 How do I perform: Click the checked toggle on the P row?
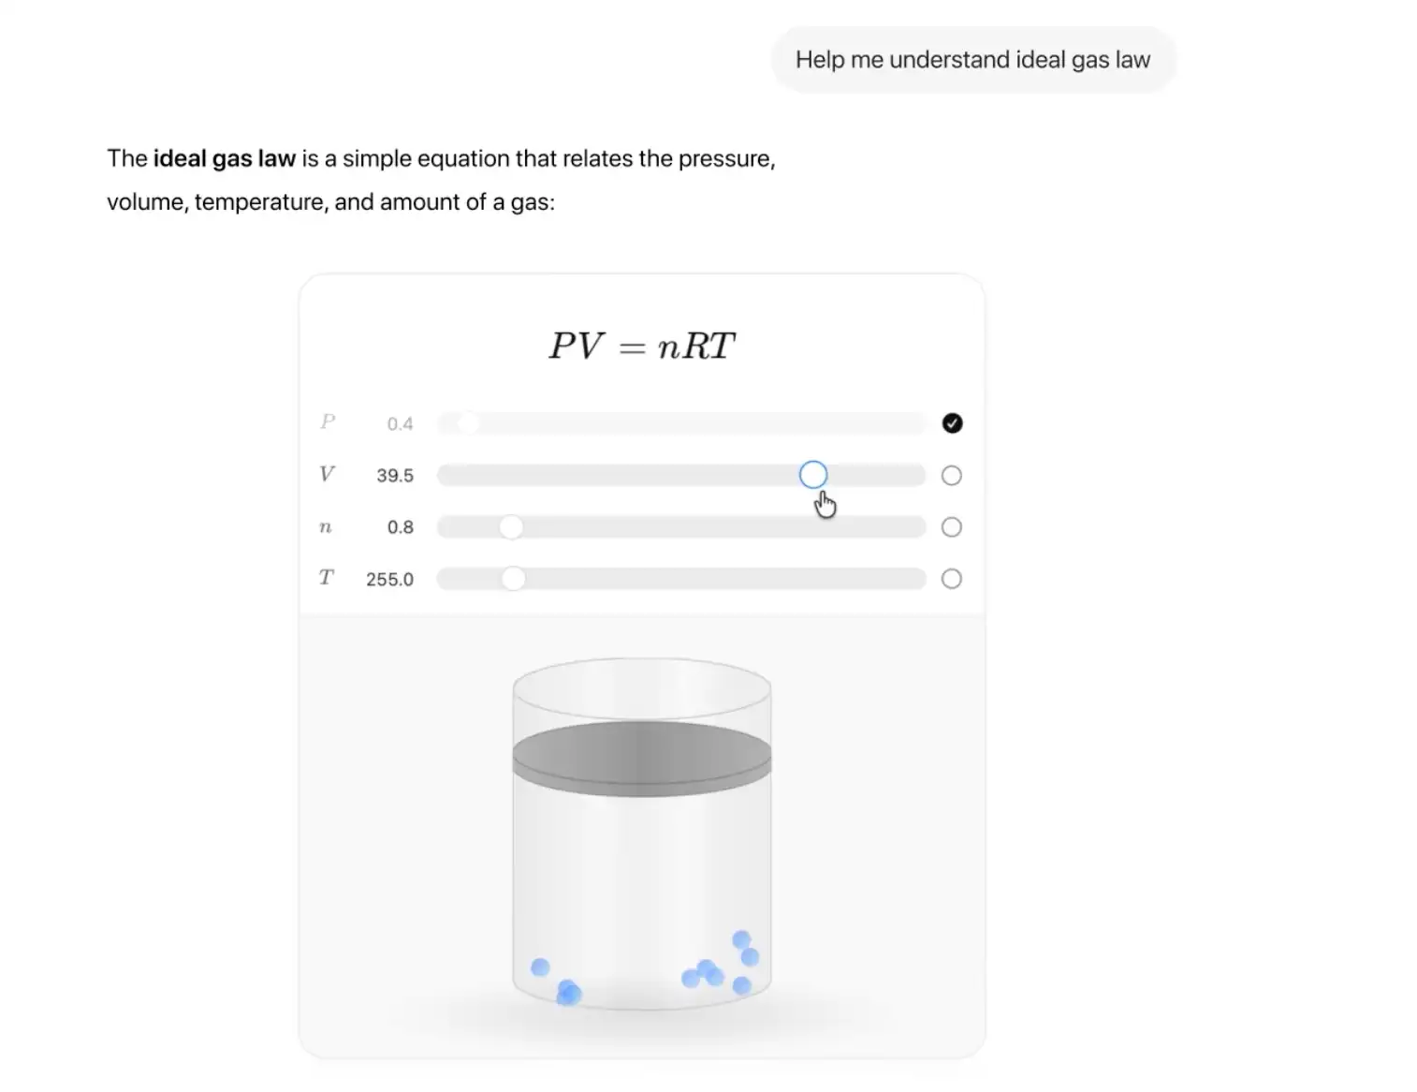coord(951,423)
